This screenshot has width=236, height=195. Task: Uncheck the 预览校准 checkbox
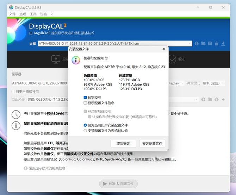click(85, 97)
